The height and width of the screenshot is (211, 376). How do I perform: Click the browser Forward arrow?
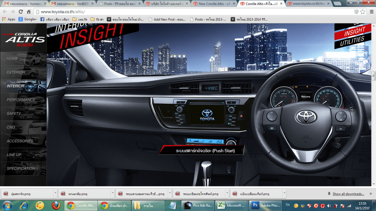click(x=13, y=12)
